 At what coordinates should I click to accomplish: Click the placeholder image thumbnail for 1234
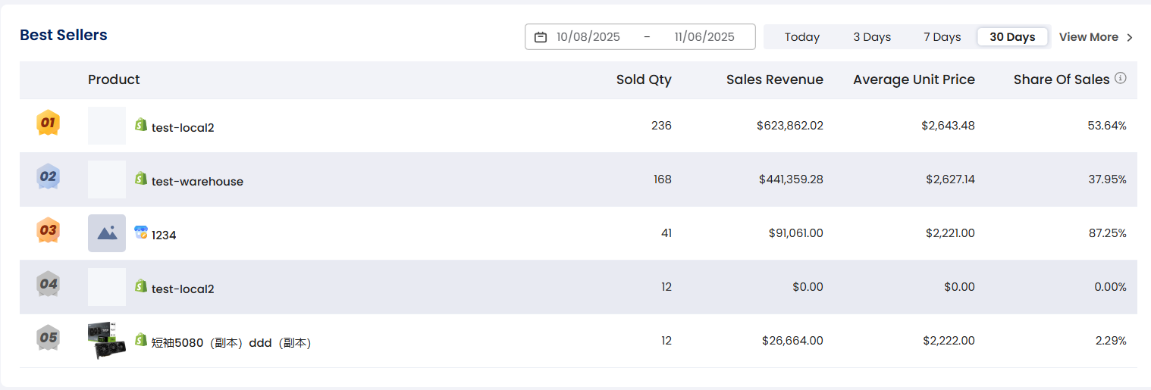click(x=107, y=233)
